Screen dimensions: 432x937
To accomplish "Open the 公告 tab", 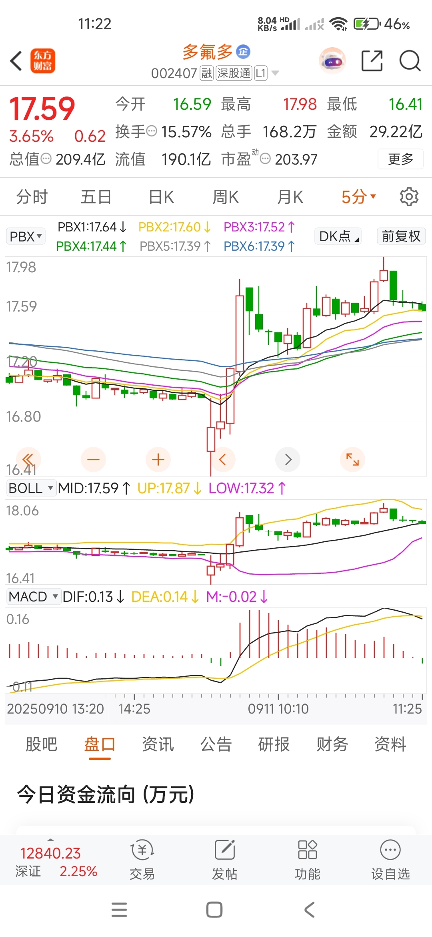I will tap(216, 745).
